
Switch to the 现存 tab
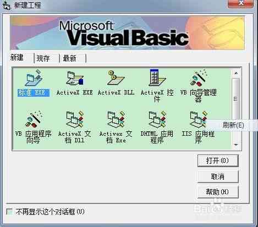[x=43, y=58]
